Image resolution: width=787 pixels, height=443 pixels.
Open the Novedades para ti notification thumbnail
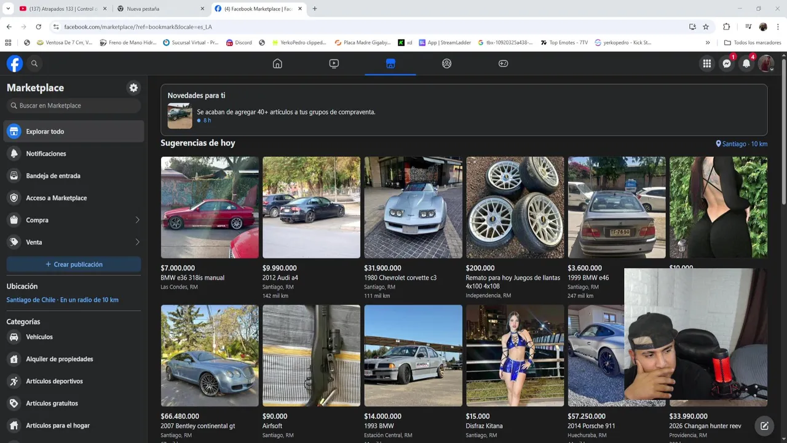pyautogui.click(x=180, y=116)
